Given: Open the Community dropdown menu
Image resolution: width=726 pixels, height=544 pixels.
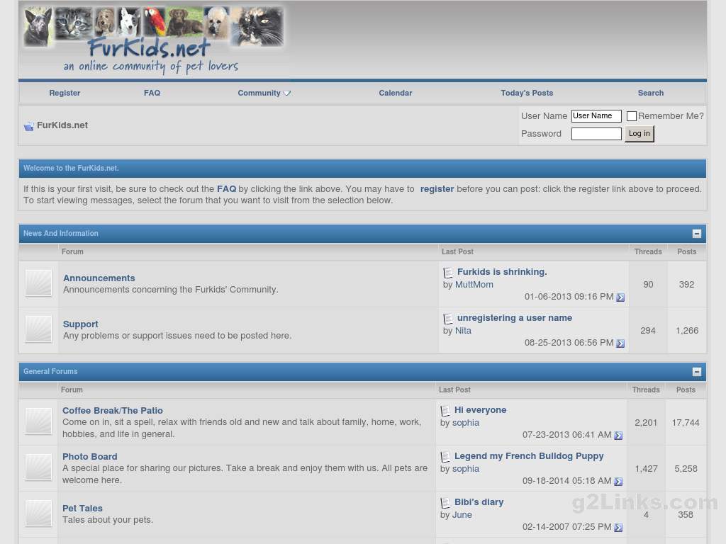Looking at the screenshot, I should [x=264, y=93].
